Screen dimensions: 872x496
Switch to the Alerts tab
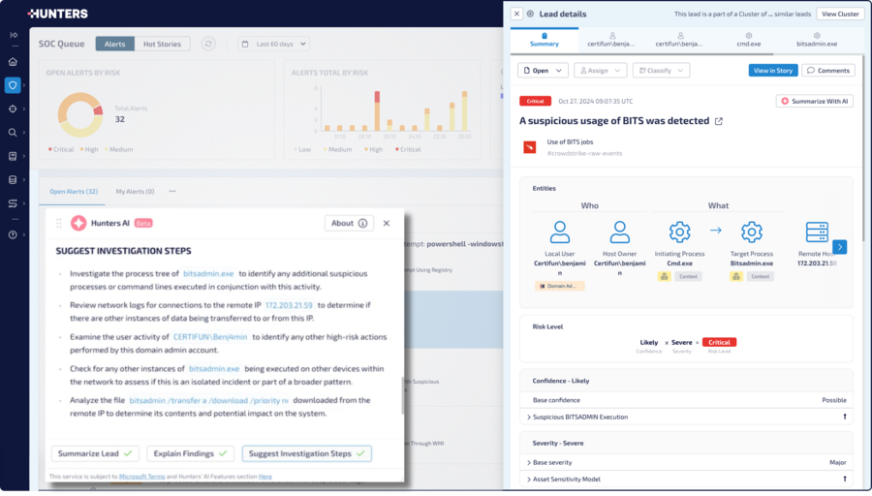point(114,44)
